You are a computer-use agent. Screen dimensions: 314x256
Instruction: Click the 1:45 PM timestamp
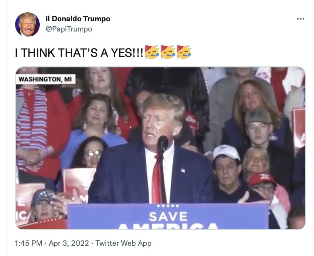click(x=28, y=243)
